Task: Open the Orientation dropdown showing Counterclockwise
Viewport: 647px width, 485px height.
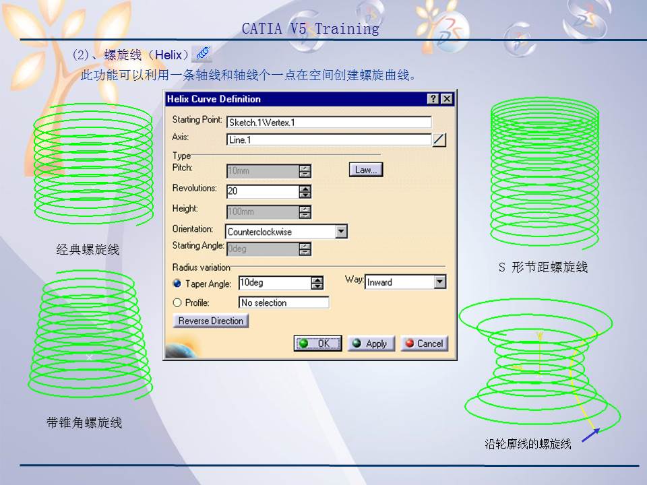Action: point(342,231)
